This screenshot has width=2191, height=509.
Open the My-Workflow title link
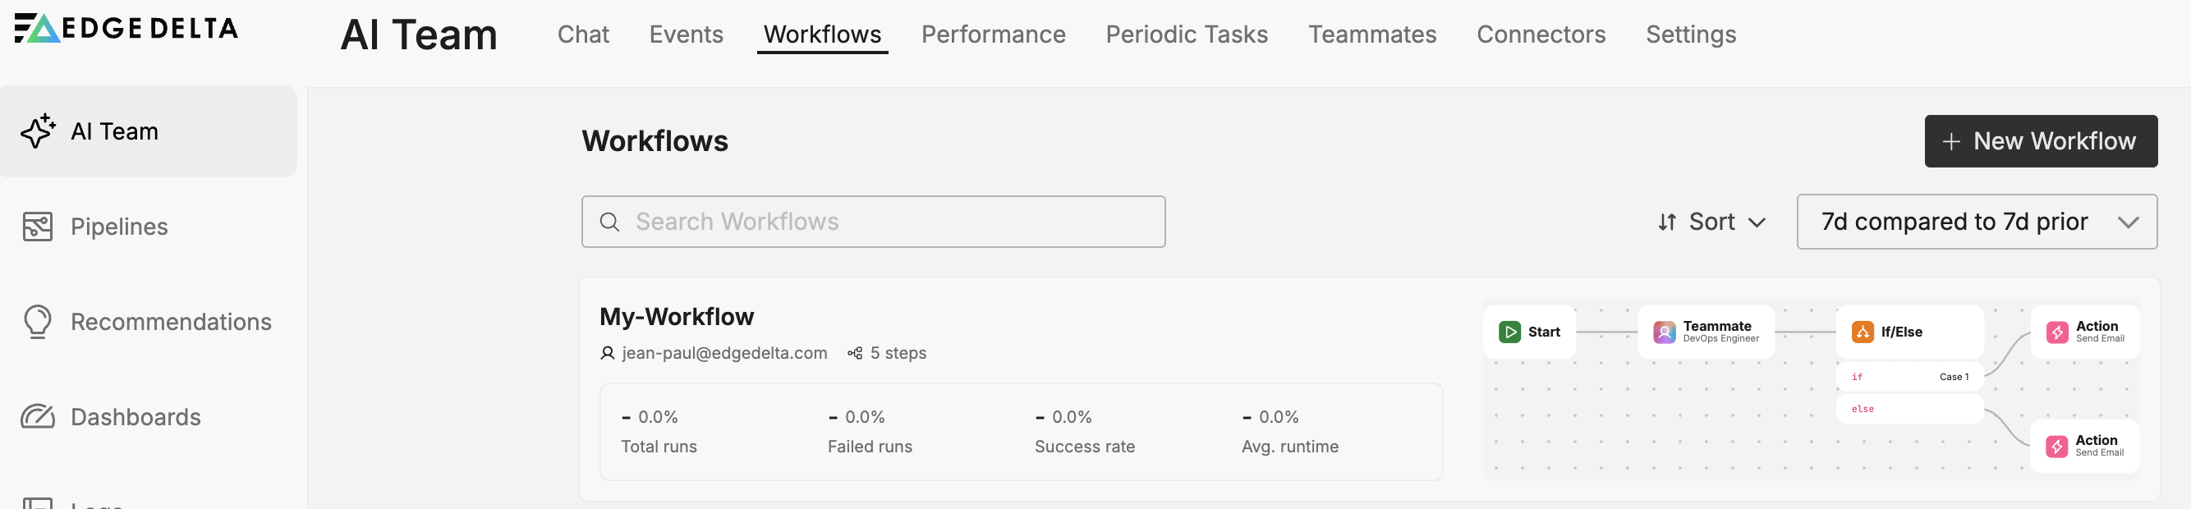point(676,317)
